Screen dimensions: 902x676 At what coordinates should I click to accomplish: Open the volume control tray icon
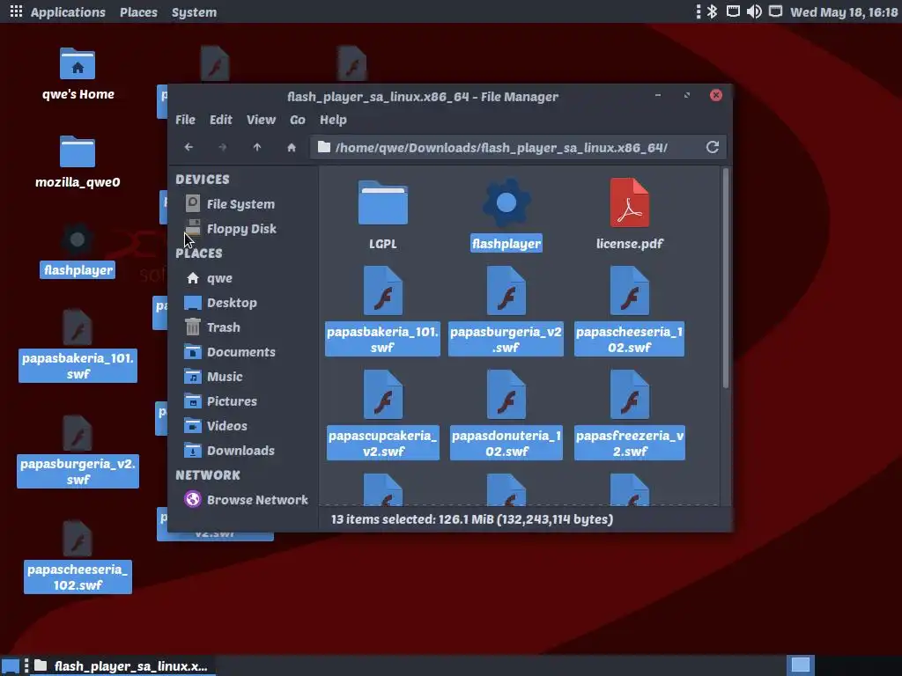(754, 11)
